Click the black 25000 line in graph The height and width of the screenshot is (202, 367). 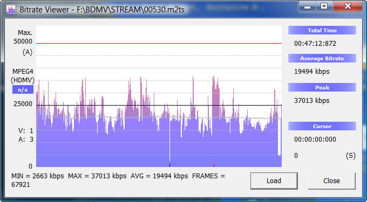coord(159,106)
